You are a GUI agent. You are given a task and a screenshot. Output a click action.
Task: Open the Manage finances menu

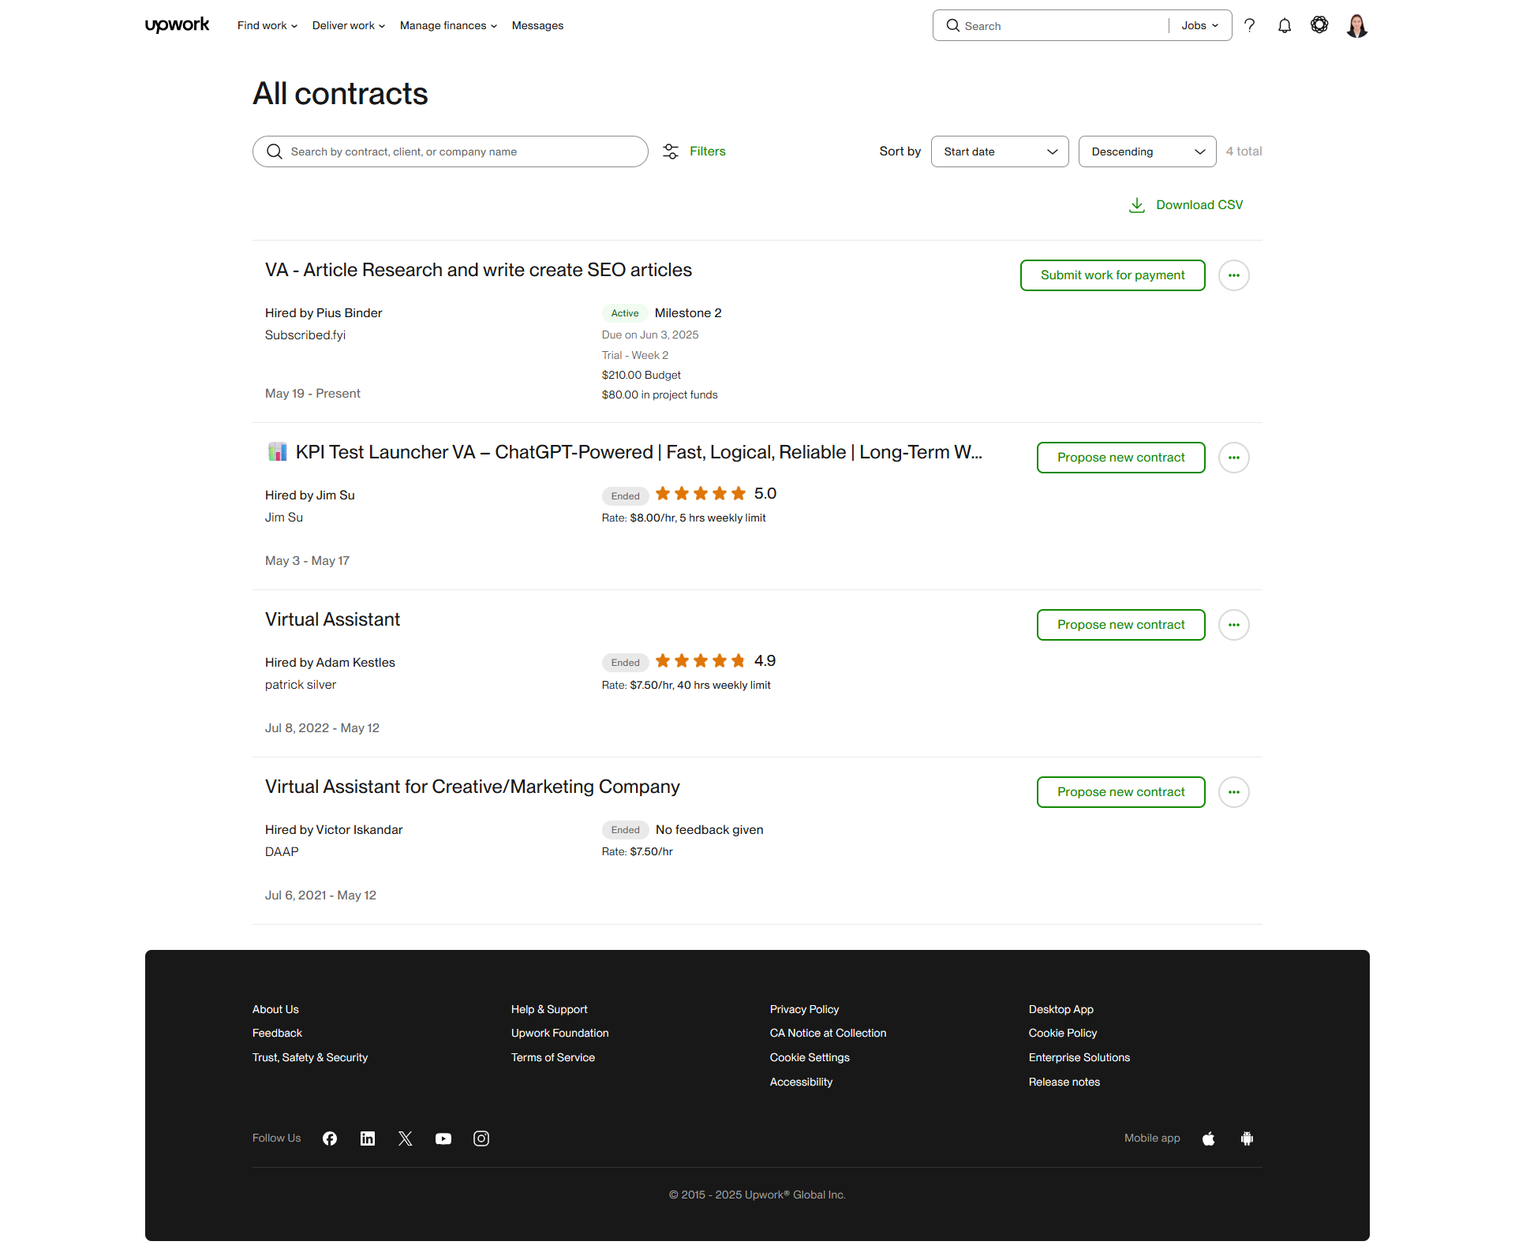click(x=448, y=26)
